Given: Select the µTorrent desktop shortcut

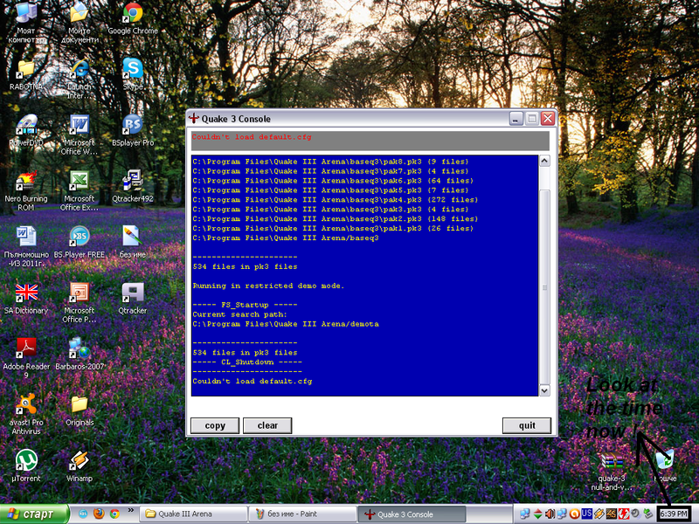Looking at the screenshot, I should tap(26, 466).
